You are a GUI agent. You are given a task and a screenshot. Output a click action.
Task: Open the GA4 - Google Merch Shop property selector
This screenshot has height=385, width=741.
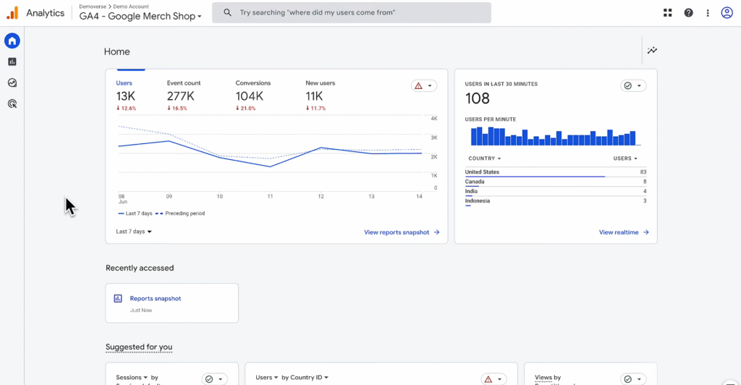[x=140, y=16]
